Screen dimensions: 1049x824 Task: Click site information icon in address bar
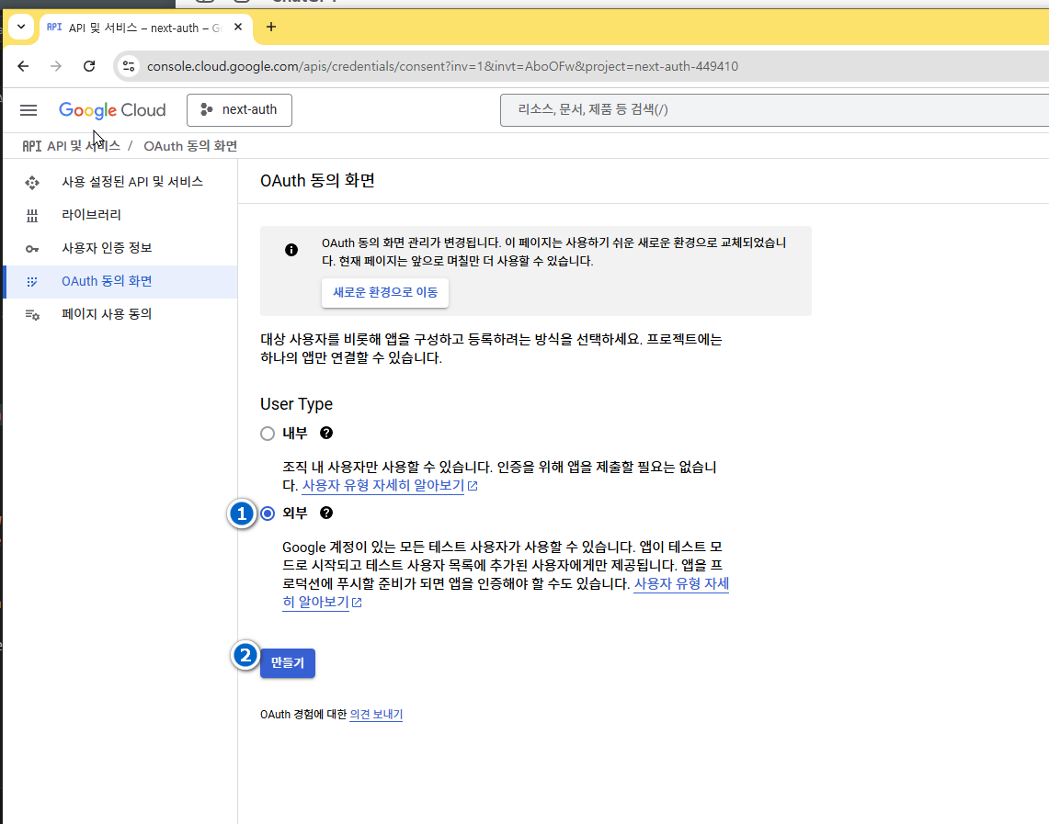(129, 66)
